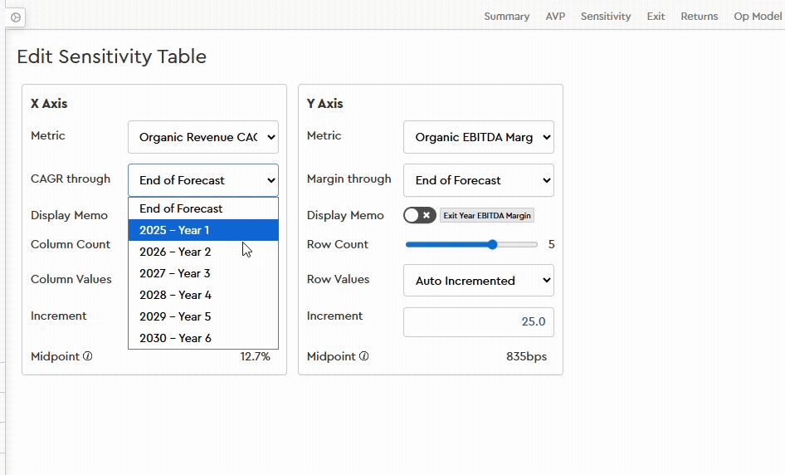Viewport: 785px width, 475px height.
Task: Open the Y Axis Metric dropdown
Action: (478, 137)
